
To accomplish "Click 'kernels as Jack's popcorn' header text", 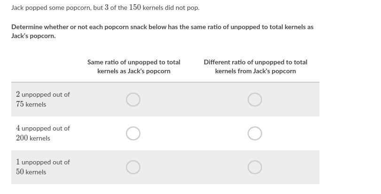I will click(x=133, y=71).
